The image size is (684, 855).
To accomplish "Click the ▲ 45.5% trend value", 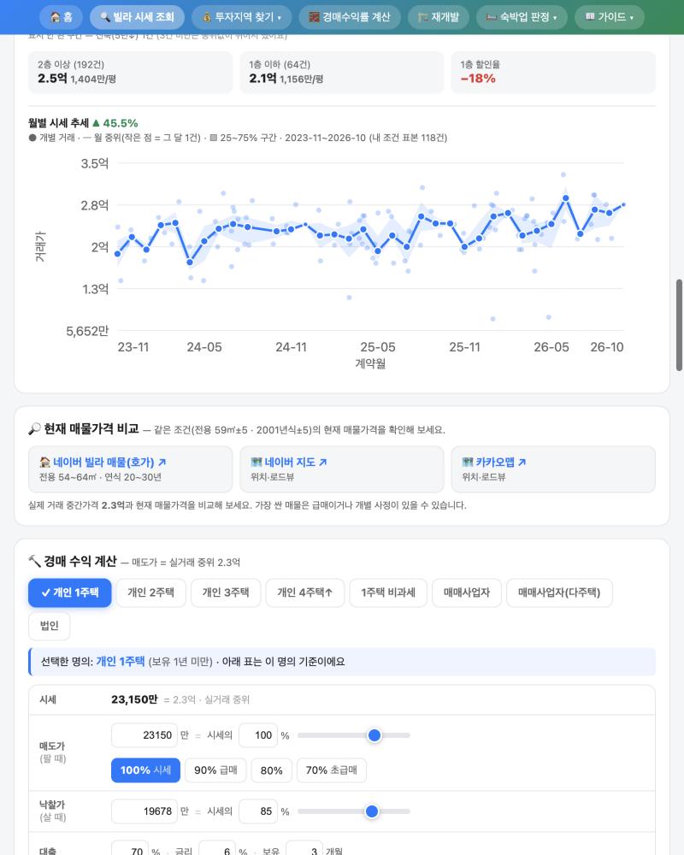I will 115,123.
